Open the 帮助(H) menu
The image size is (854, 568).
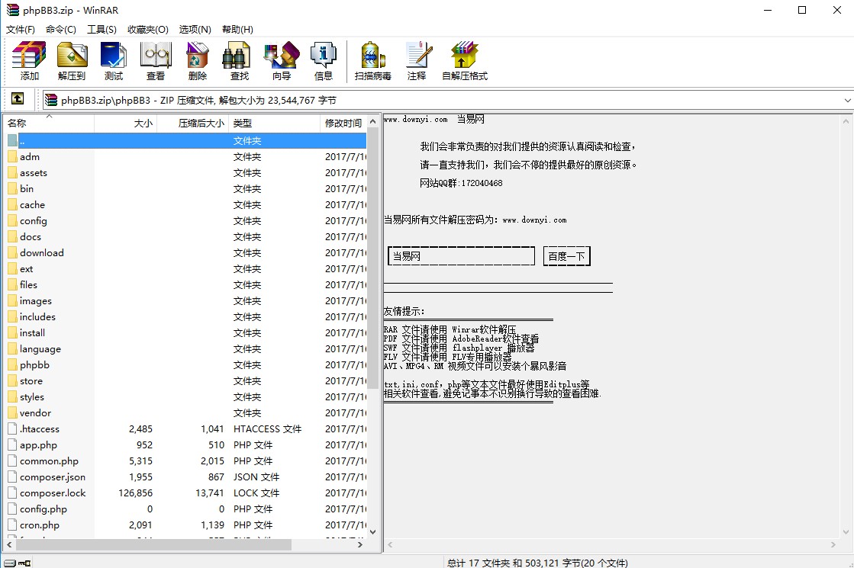point(237,29)
